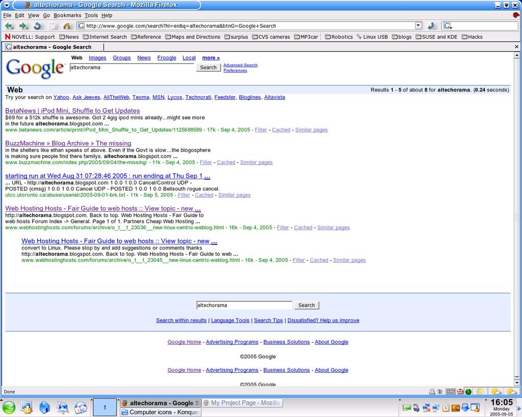522x417 pixels.
Task: Open the Cached link for the BetaNews result
Action: pyautogui.click(x=281, y=130)
